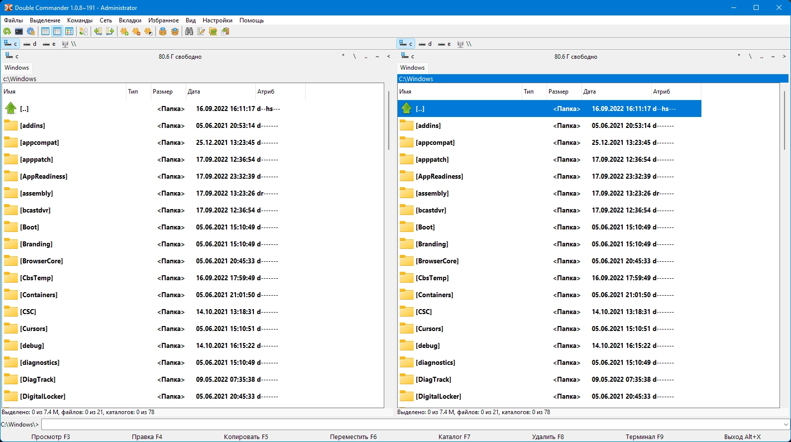Click right panel home directory tilde button
This screenshot has width=791, height=442.
tap(773, 56)
